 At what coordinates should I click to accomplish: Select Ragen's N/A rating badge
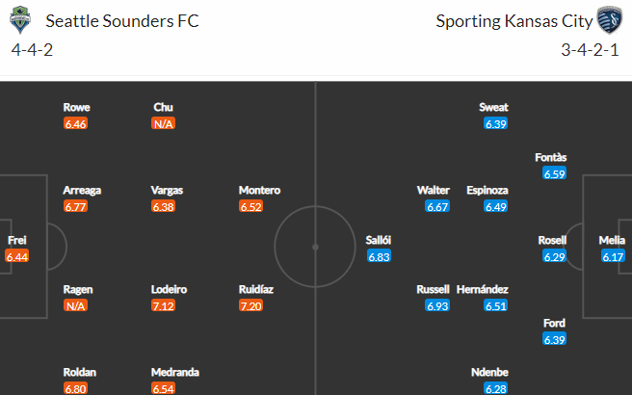click(x=75, y=306)
